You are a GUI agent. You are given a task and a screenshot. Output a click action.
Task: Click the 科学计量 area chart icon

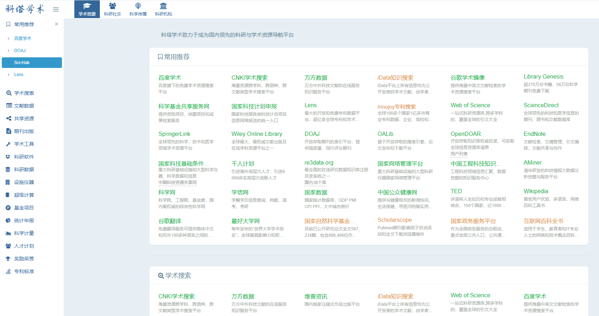pos(8,233)
